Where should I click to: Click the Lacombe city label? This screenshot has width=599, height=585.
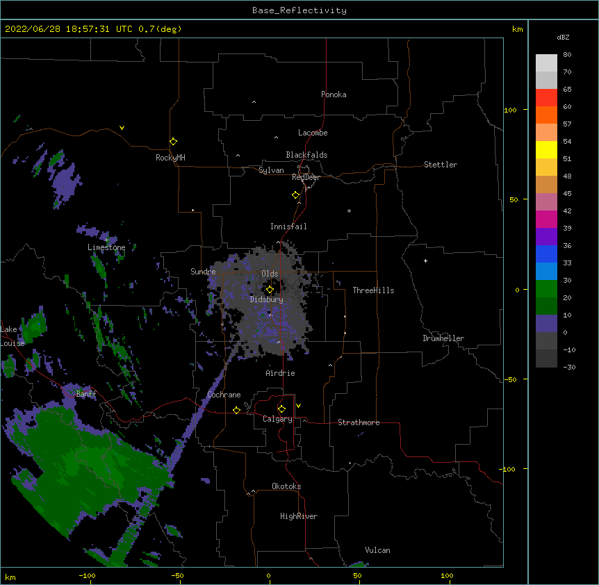[x=313, y=133]
